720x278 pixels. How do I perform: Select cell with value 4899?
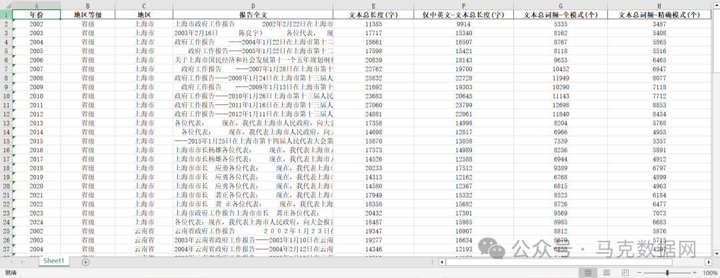[659, 177]
